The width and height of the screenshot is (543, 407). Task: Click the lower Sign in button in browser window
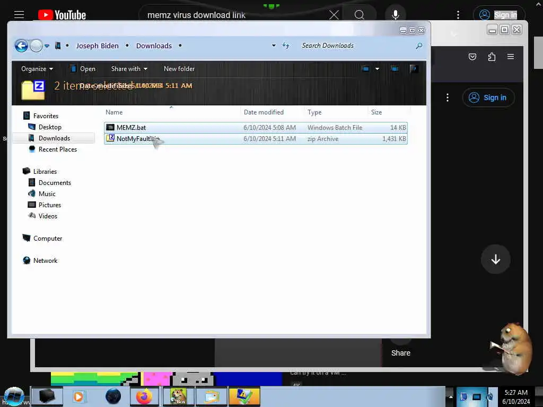click(x=488, y=98)
